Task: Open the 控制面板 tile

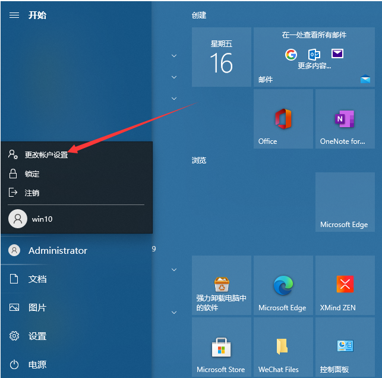Action: [x=345, y=346]
